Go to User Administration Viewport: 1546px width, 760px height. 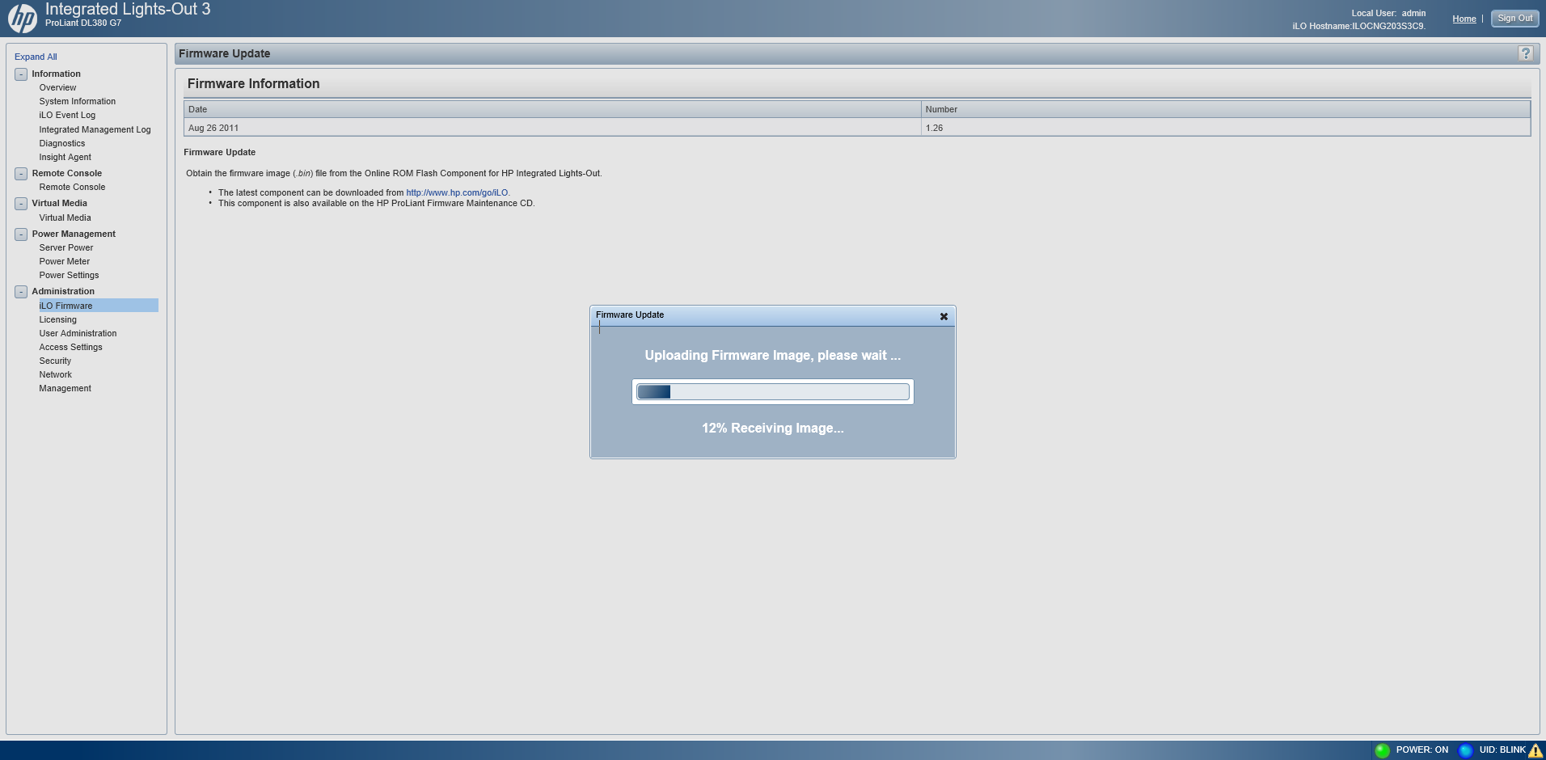[78, 333]
